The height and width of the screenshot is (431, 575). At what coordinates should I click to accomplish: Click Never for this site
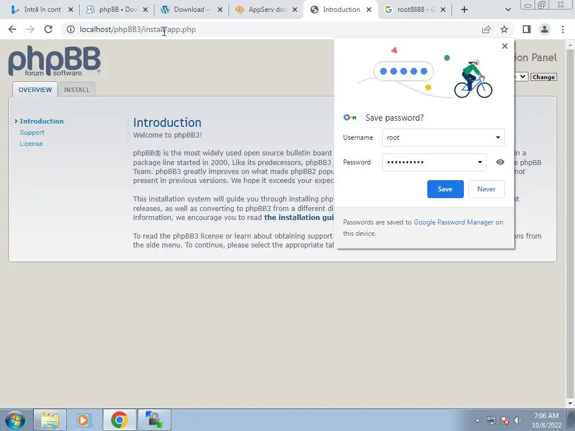click(486, 189)
